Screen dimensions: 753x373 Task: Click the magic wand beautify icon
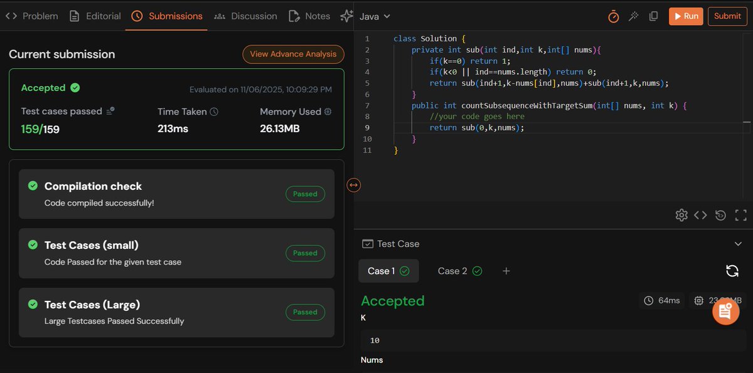[633, 16]
